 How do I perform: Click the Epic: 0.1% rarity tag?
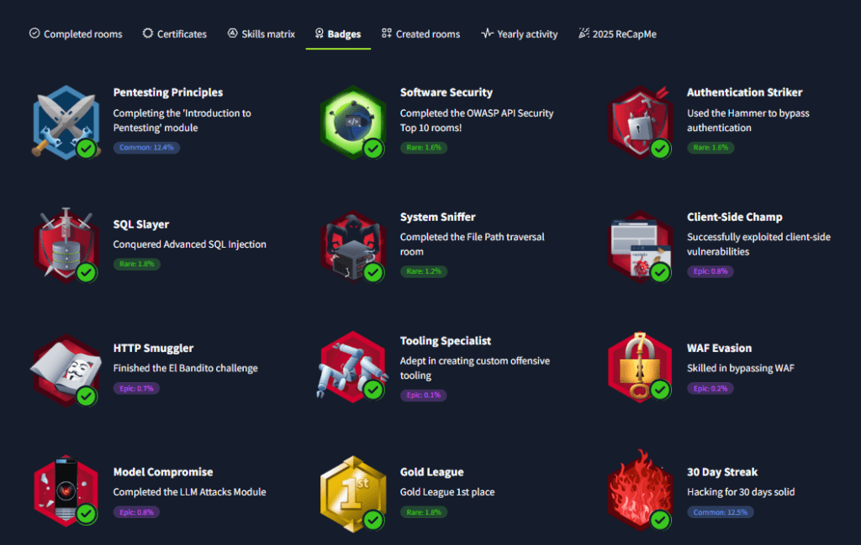(424, 395)
